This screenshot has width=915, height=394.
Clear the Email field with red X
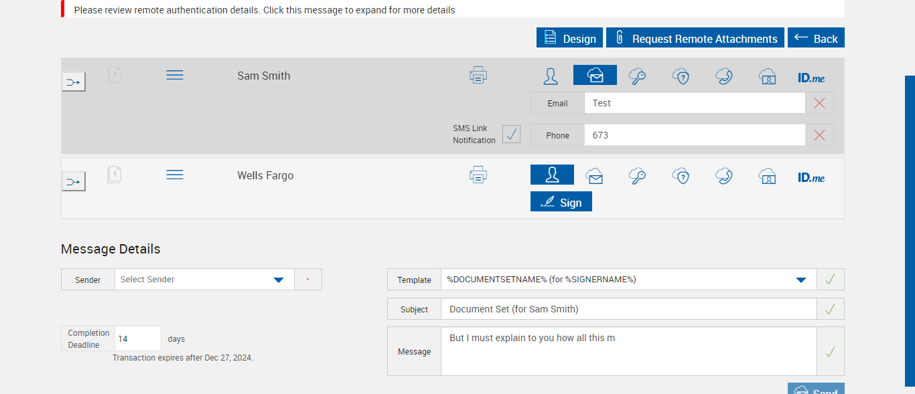point(819,103)
